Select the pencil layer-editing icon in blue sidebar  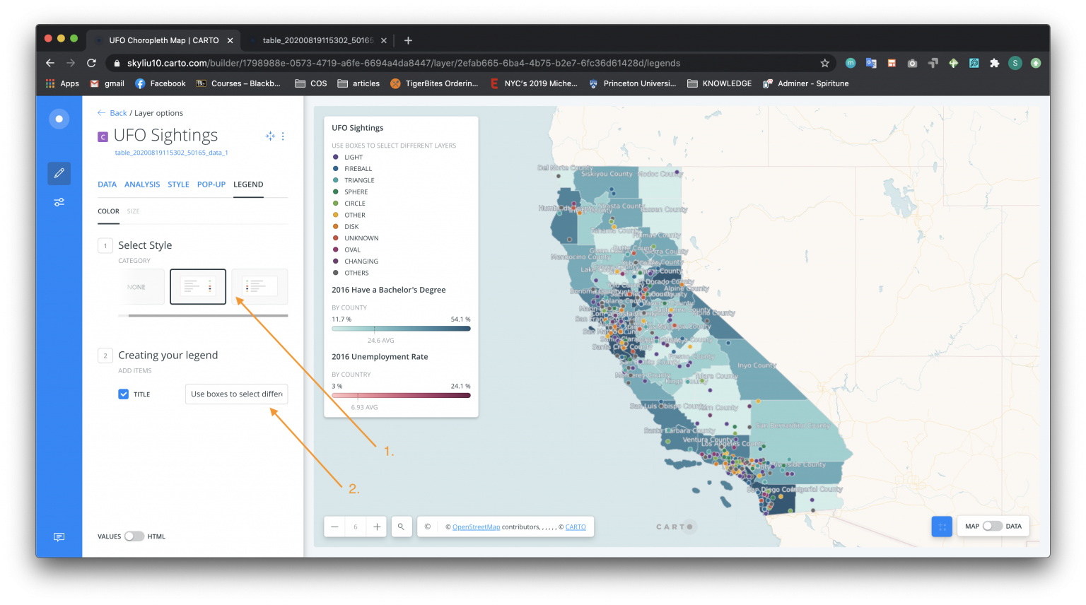59,173
